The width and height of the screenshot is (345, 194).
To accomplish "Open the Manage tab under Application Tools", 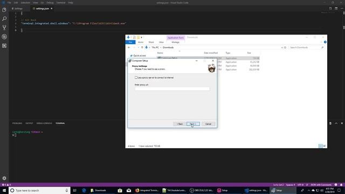I will pyautogui.click(x=175, y=42).
